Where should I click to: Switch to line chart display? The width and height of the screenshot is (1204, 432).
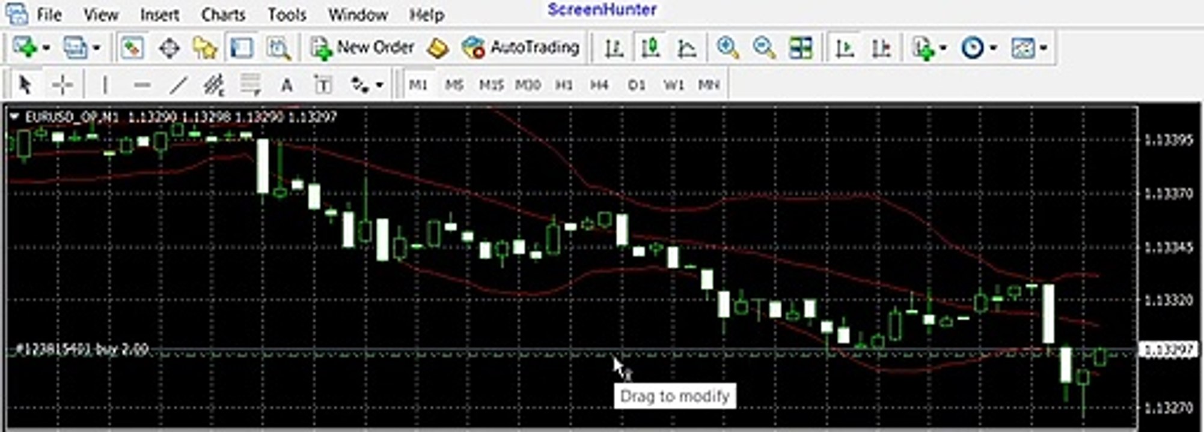click(x=686, y=47)
